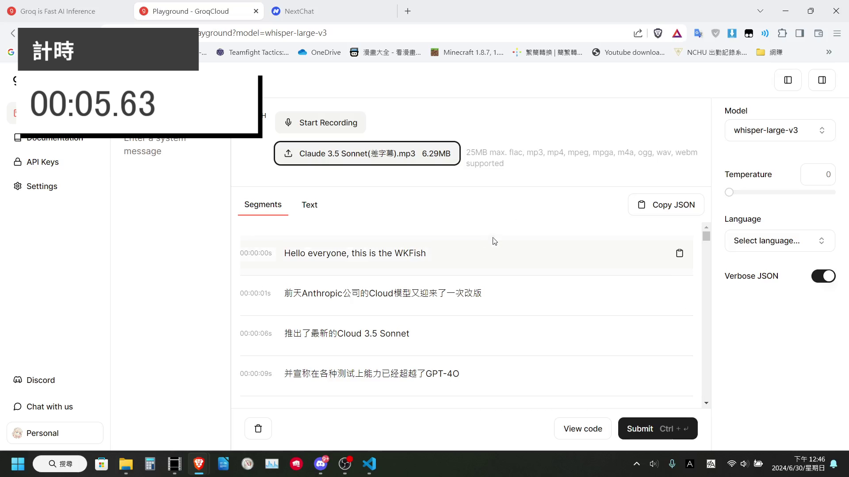Toggle the right sidebar panel icon
This screenshot has height=477, width=849.
coord(822,80)
